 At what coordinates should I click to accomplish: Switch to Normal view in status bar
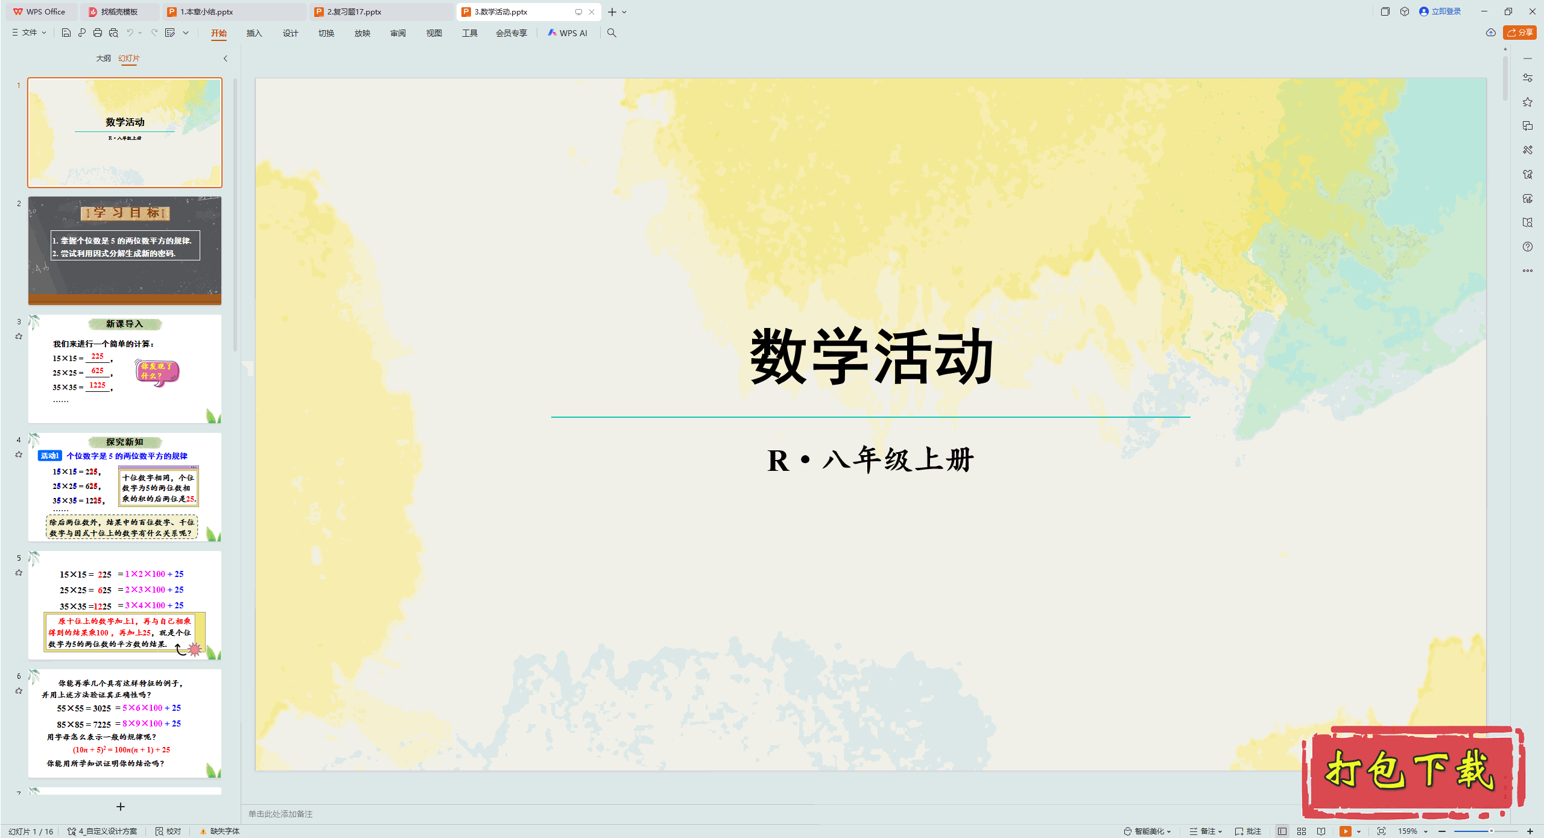1282,831
